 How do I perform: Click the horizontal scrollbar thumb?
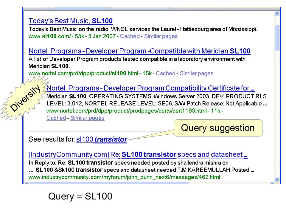109,183
